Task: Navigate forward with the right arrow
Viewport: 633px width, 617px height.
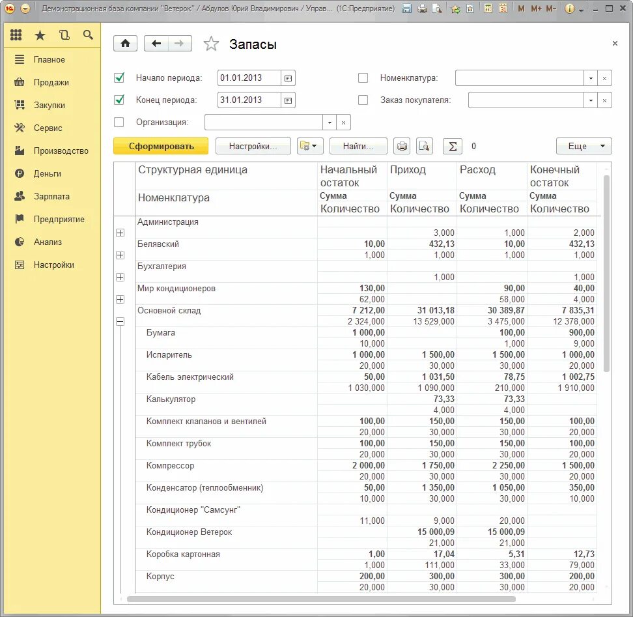Action: tap(180, 44)
